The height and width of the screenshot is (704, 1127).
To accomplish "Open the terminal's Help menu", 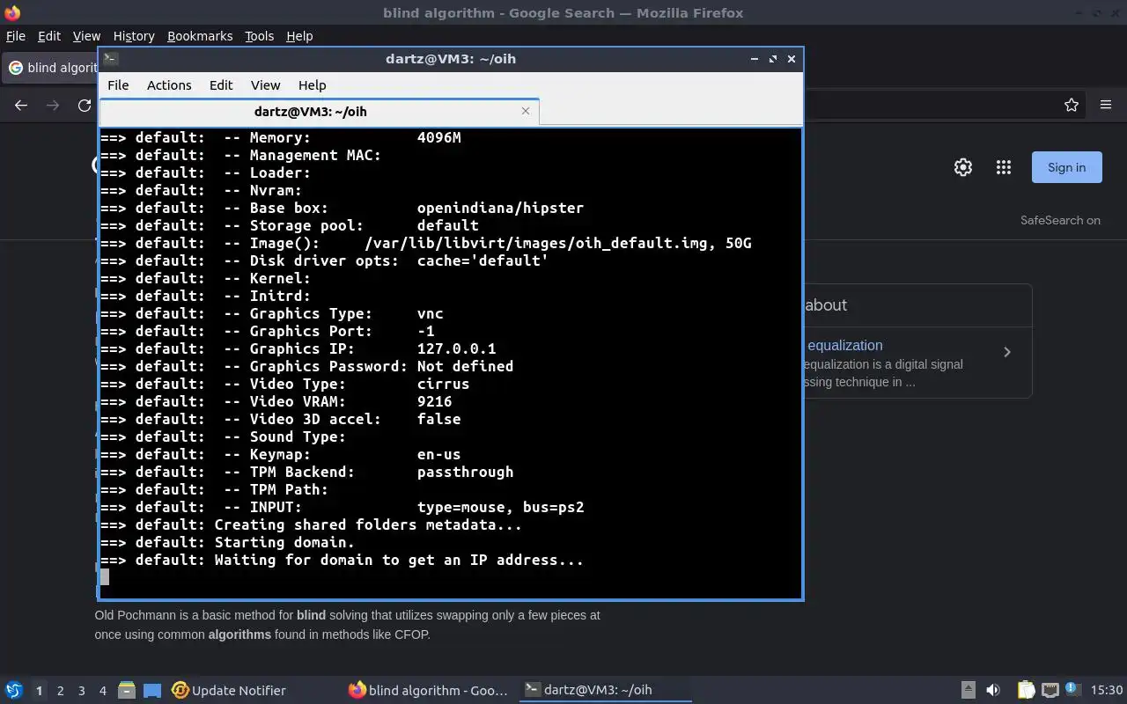I will [x=313, y=85].
